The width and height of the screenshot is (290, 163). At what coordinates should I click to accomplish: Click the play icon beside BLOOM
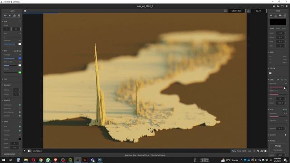285,135
